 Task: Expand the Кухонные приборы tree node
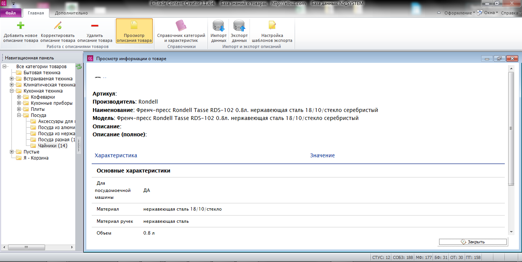pos(19,103)
